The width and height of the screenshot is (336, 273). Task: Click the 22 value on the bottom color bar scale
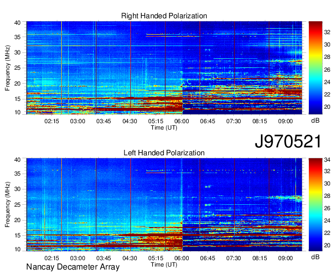(x=327, y=233)
